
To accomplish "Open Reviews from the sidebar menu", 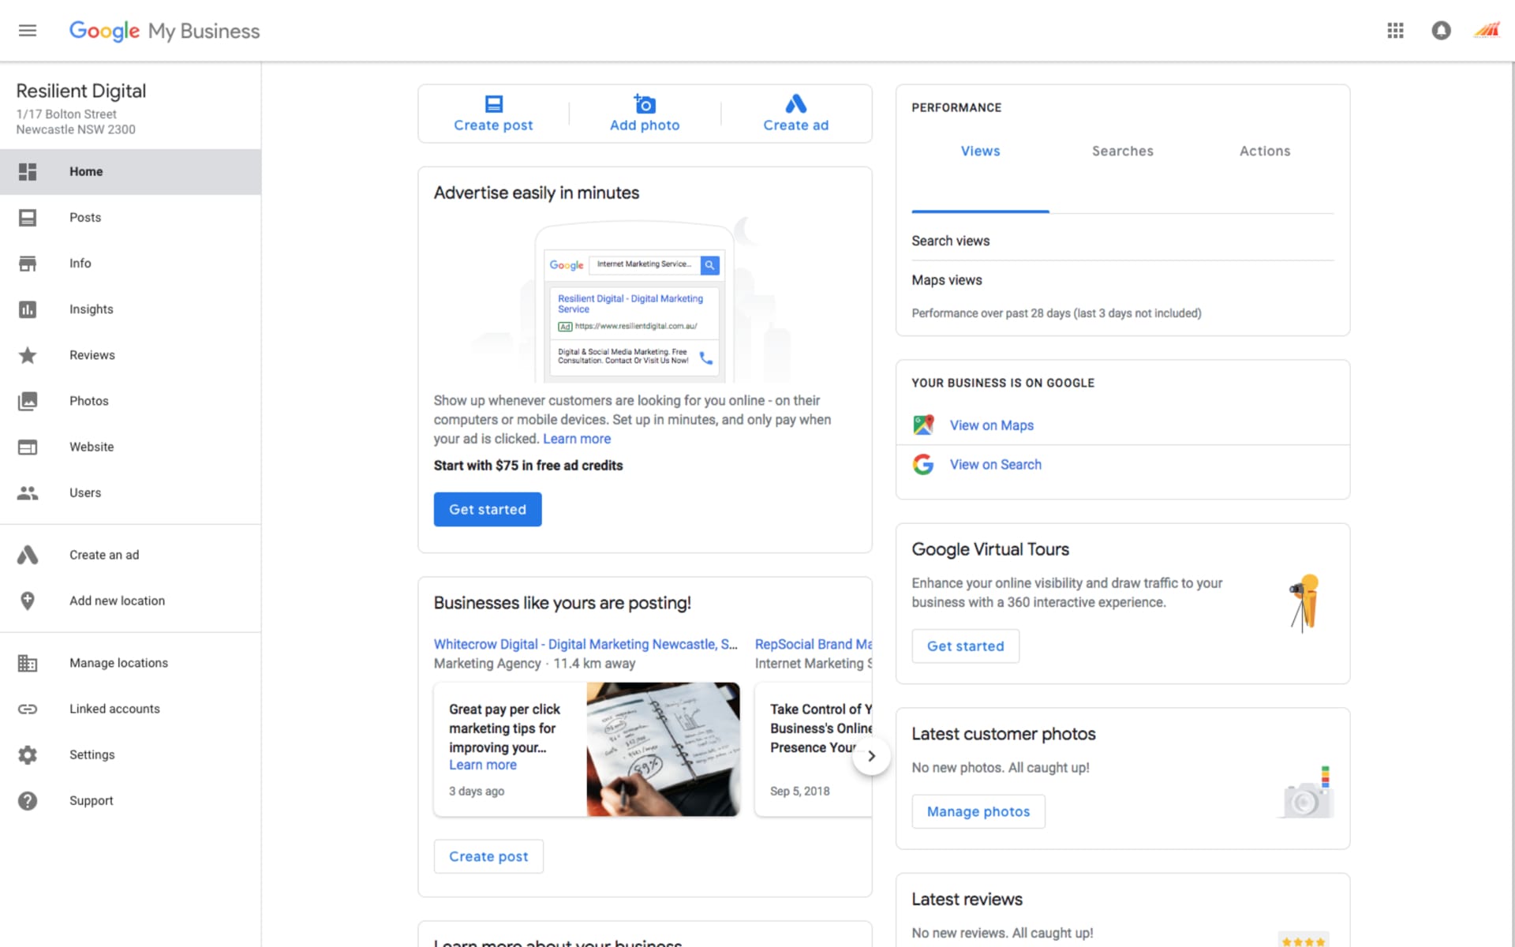I will [130, 355].
